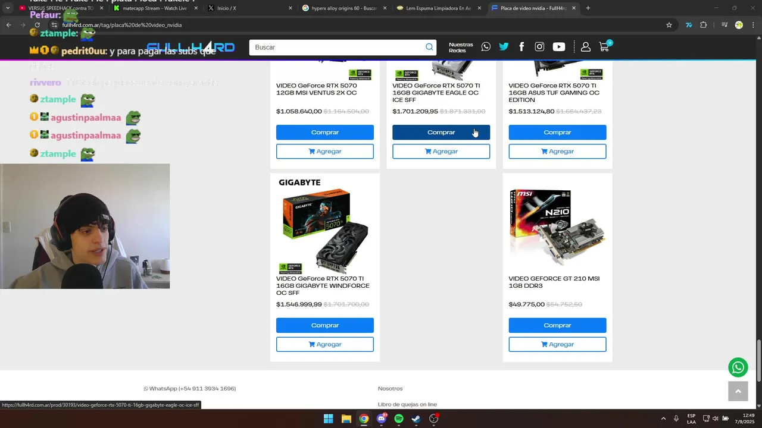Open the user account icon

pos(586,46)
